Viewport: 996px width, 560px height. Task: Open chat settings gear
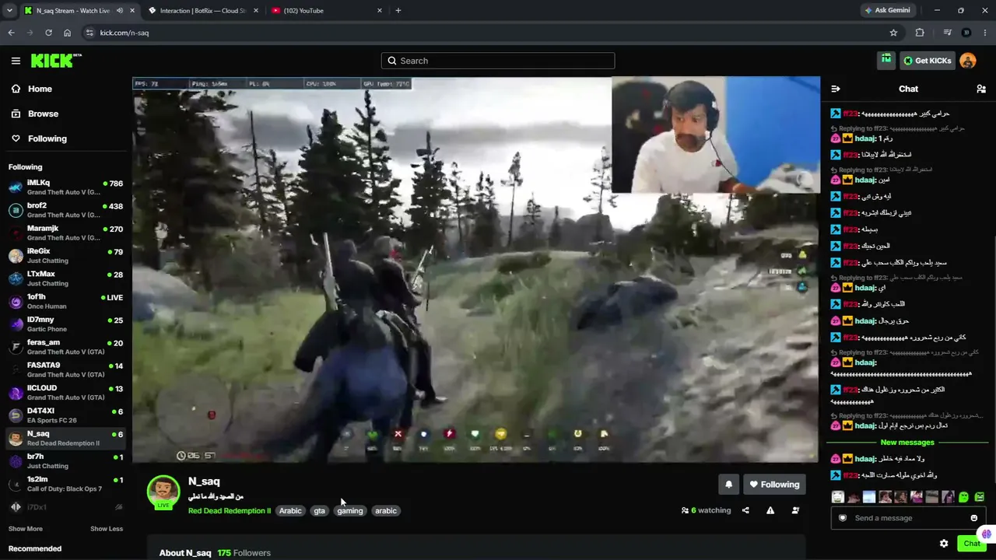944,544
